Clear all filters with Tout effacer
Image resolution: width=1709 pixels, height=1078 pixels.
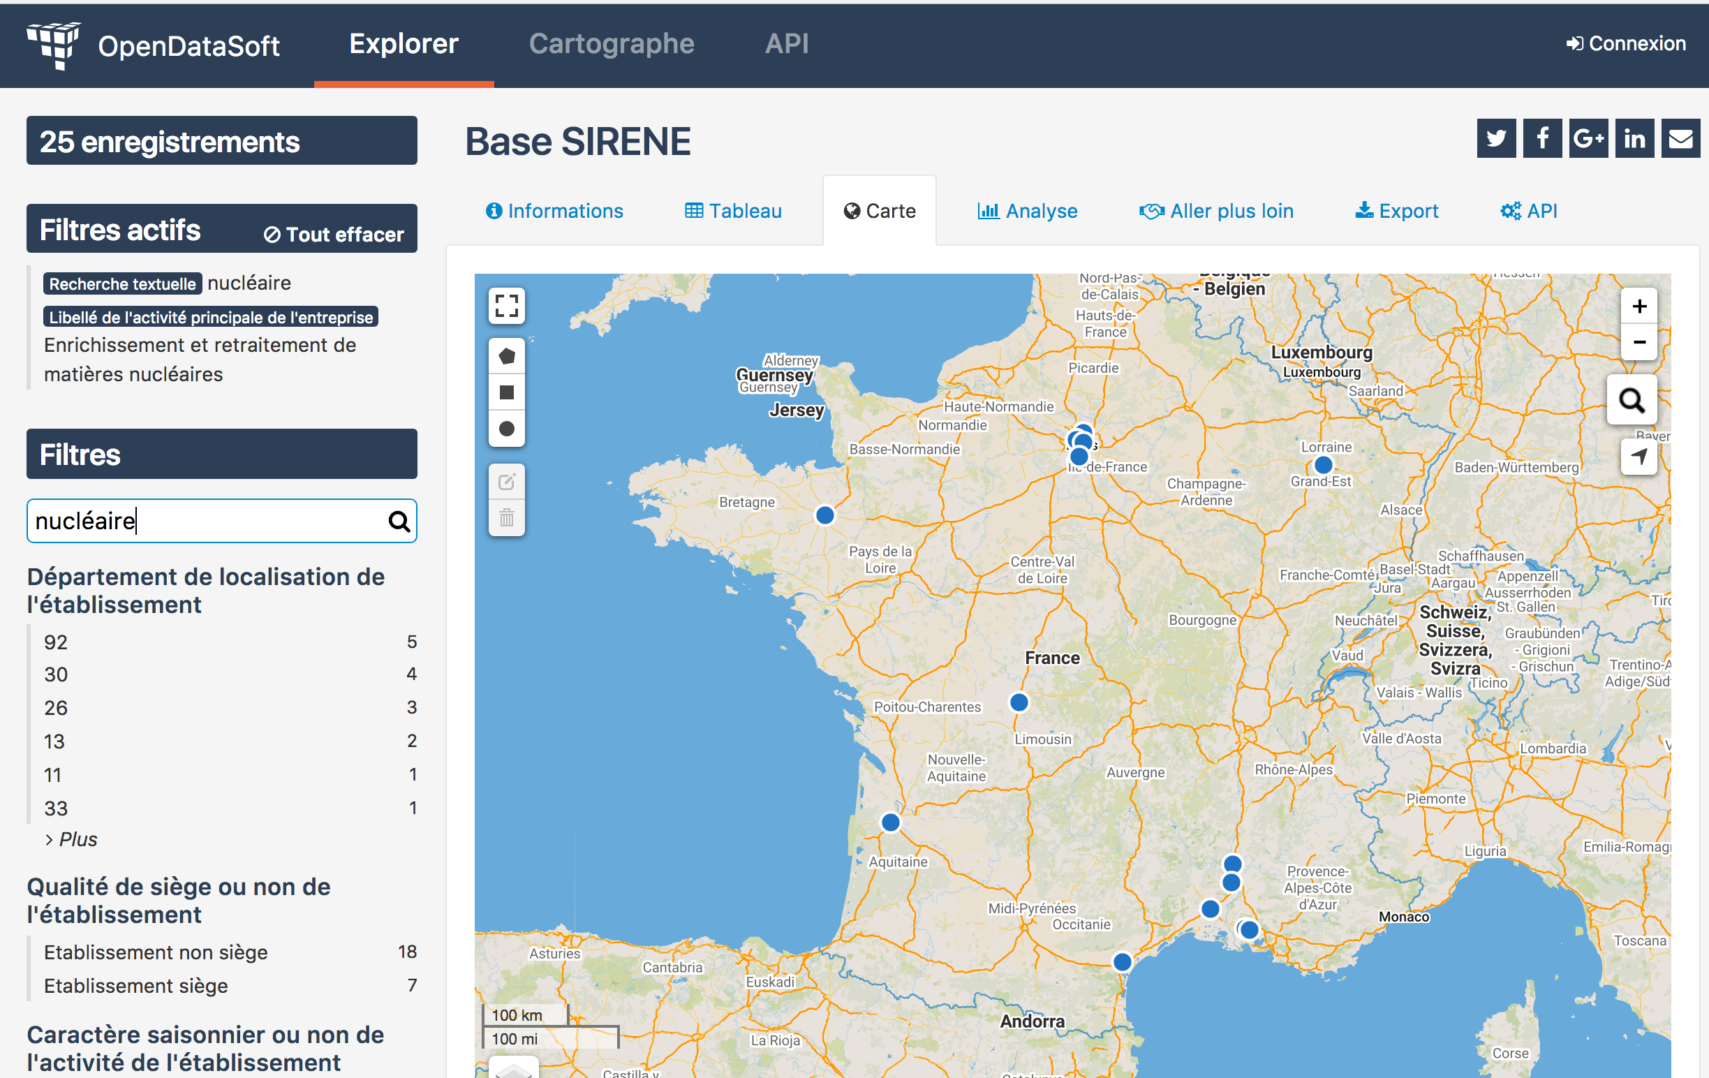(x=334, y=234)
